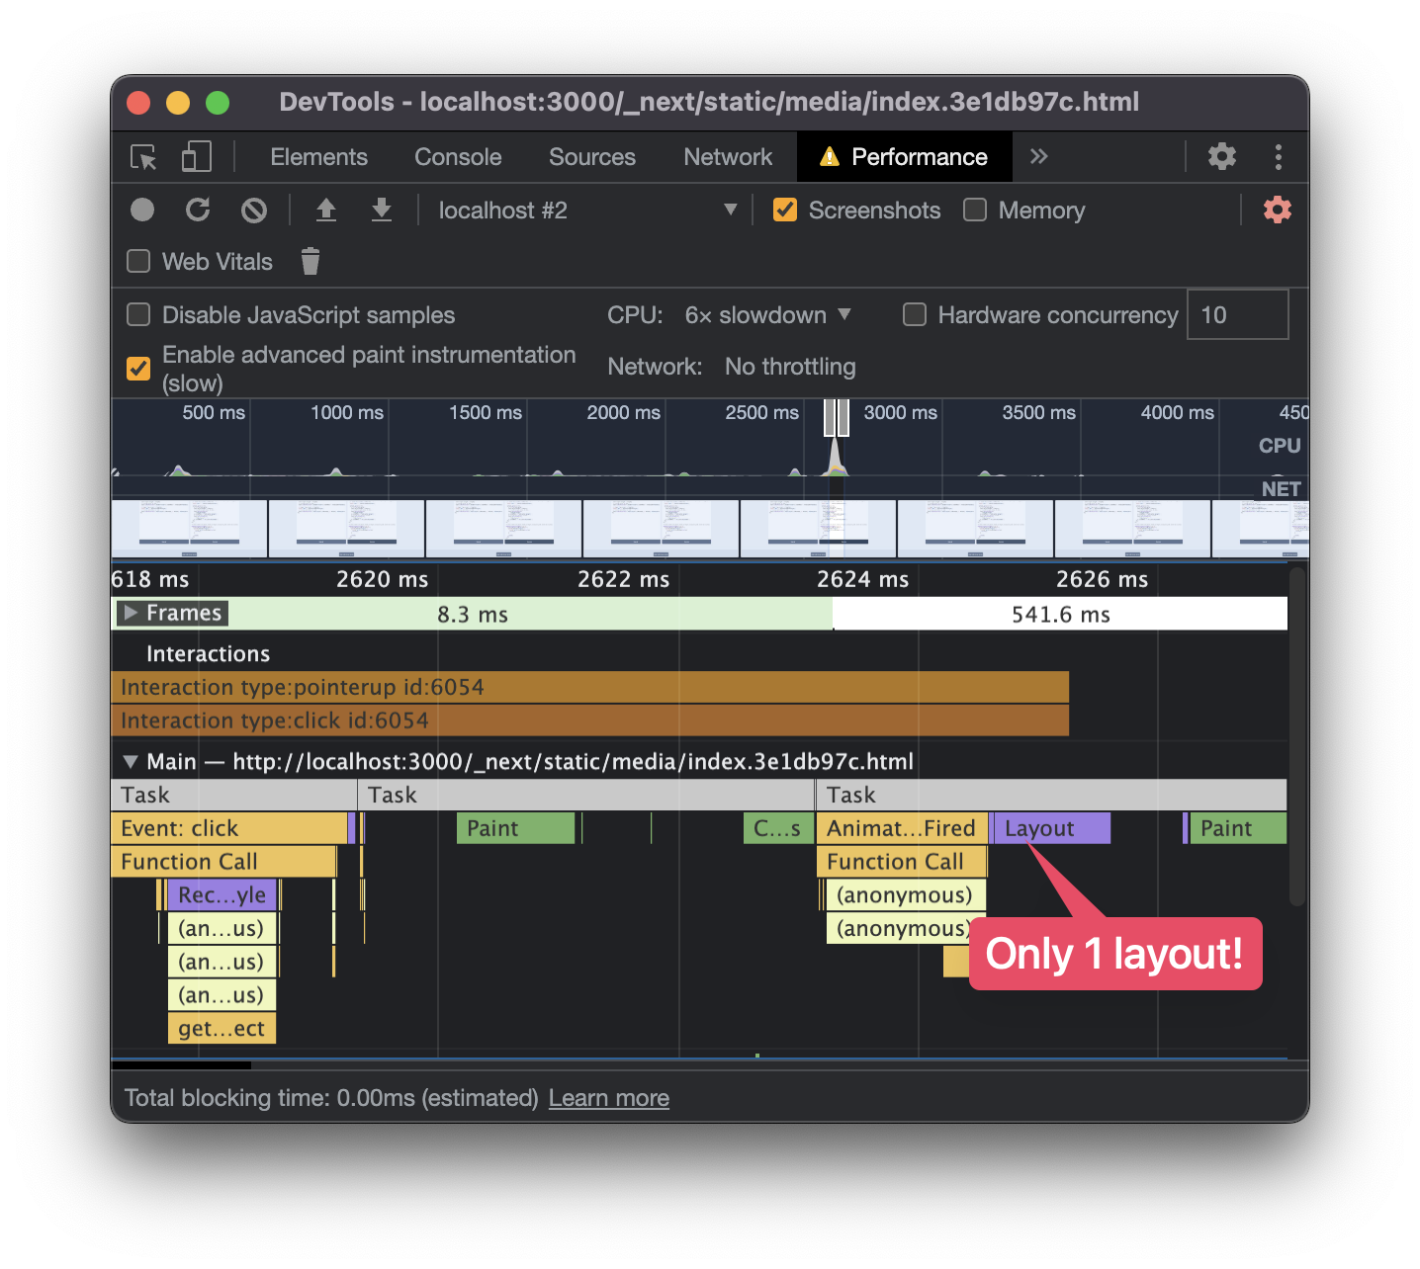The image size is (1420, 1269).
Task: Open DevTools settings gear
Action: [1222, 156]
